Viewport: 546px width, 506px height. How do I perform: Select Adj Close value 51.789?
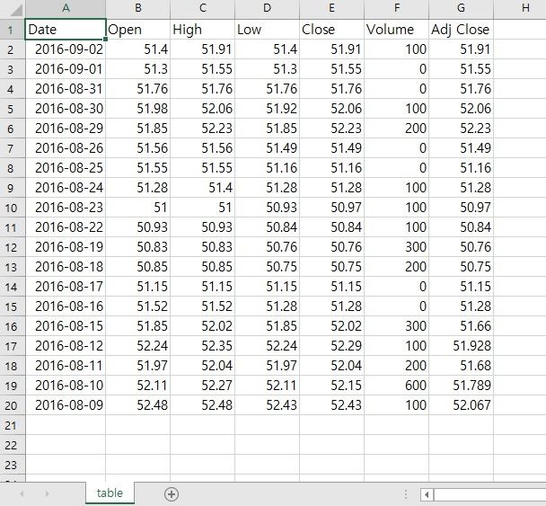coord(461,385)
